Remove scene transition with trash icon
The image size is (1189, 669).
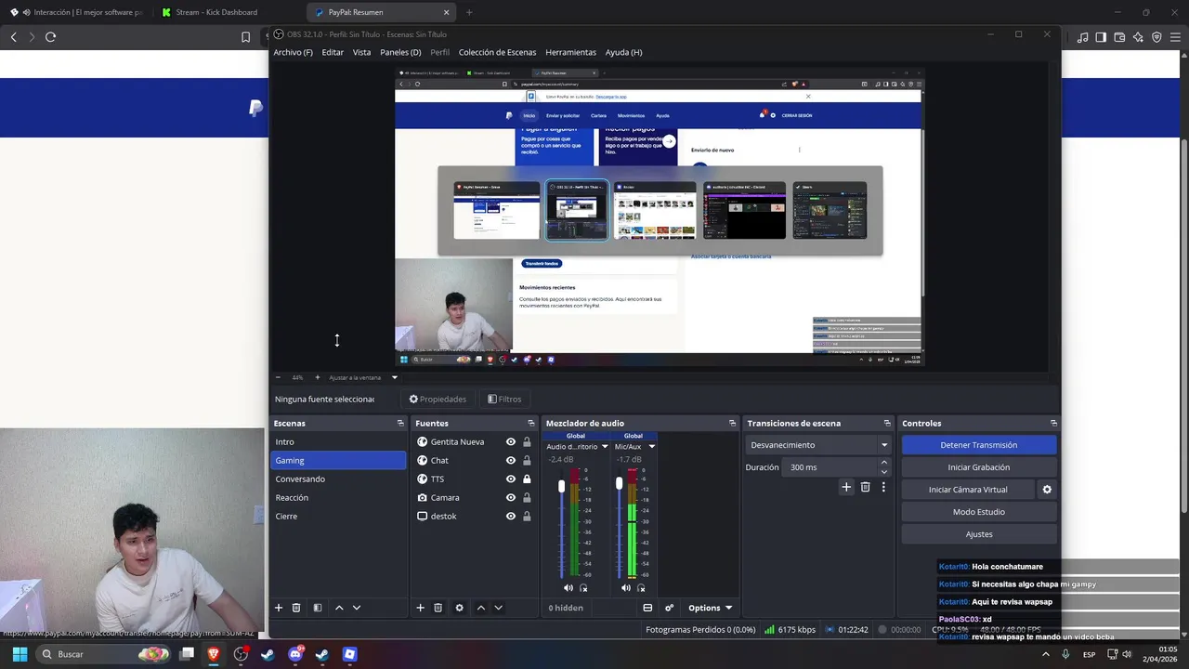point(865,487)
